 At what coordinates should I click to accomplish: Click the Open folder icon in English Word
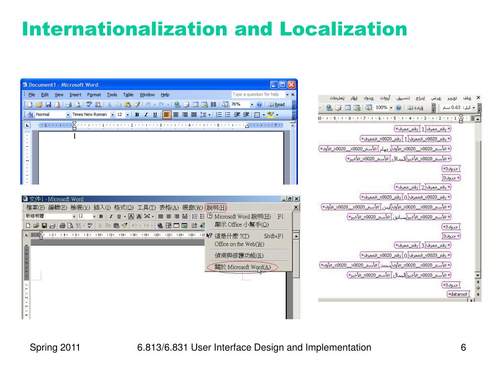point(39,105)
